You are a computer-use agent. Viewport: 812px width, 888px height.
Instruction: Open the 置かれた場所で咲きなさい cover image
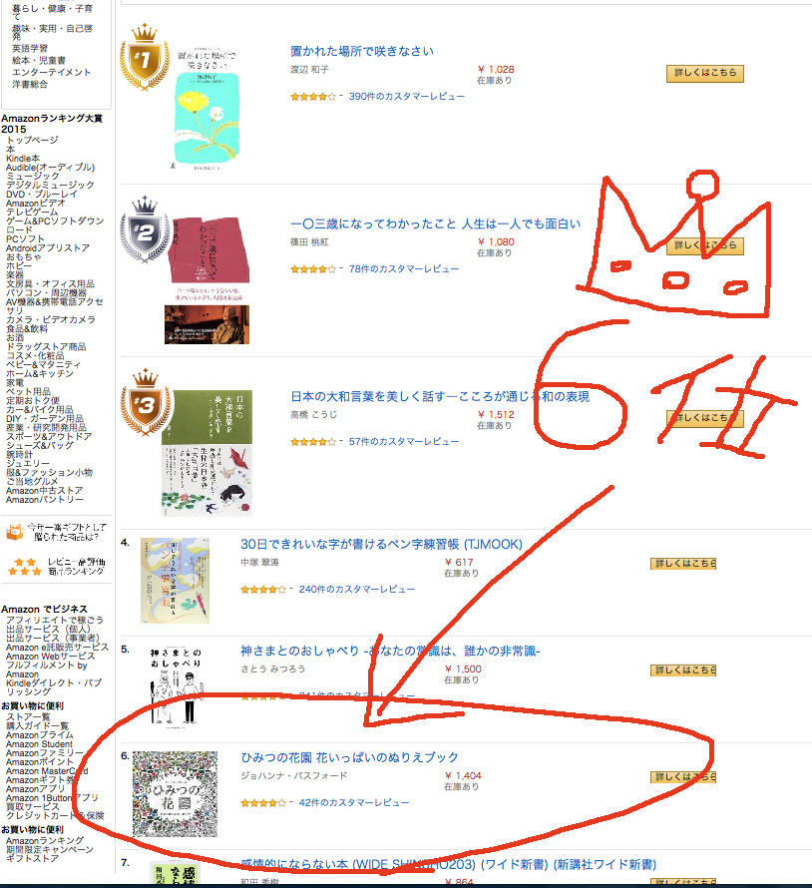point(203,108)
